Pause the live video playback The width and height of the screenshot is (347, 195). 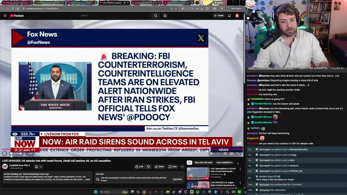[4, 154]
